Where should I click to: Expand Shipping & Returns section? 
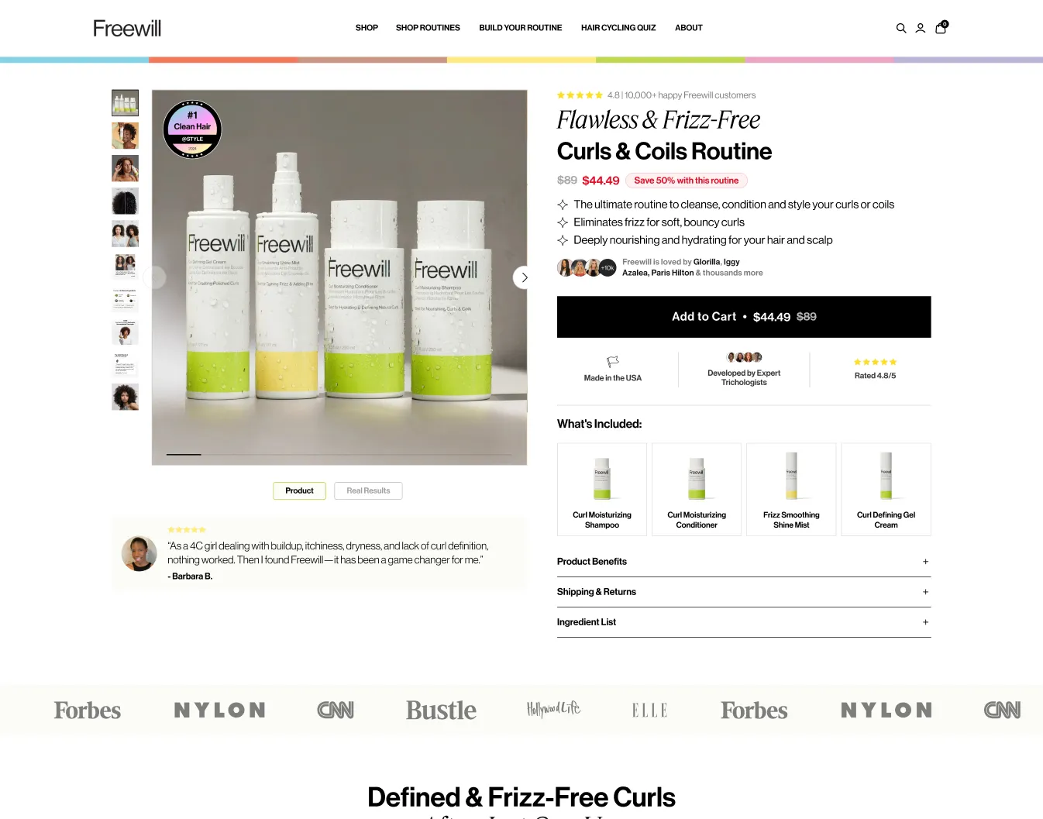(x=744, y=592)
